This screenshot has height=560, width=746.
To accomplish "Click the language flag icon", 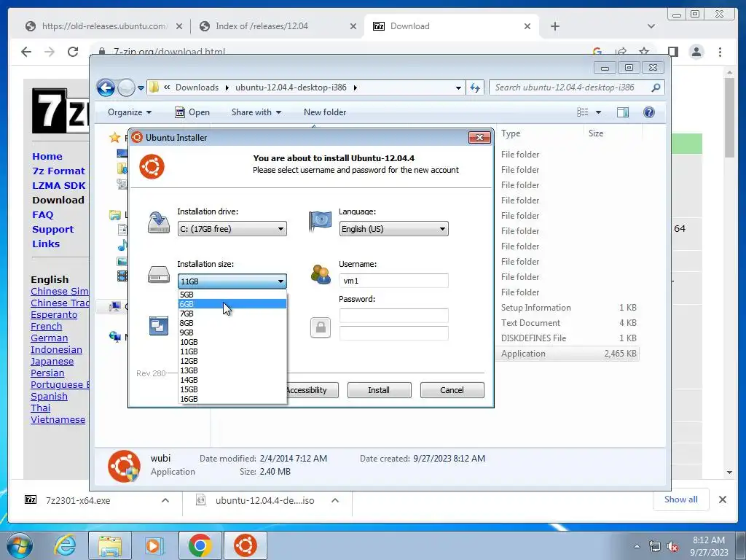I will pos(321,222).
